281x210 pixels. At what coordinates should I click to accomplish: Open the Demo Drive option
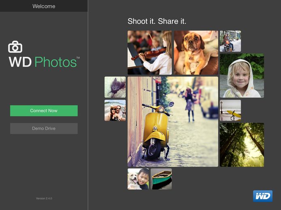tap(44, 128)
